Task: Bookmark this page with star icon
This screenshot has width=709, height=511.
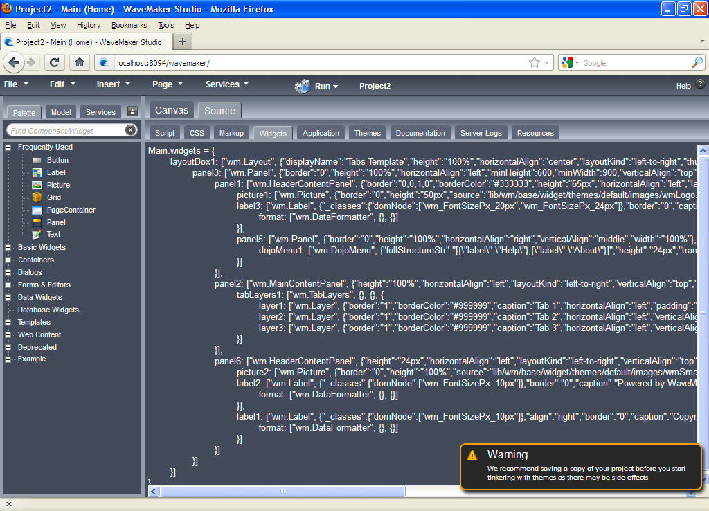Action: [535, 62]
